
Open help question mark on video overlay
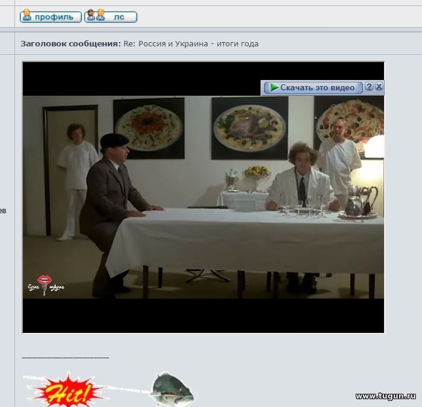[369, 87]
